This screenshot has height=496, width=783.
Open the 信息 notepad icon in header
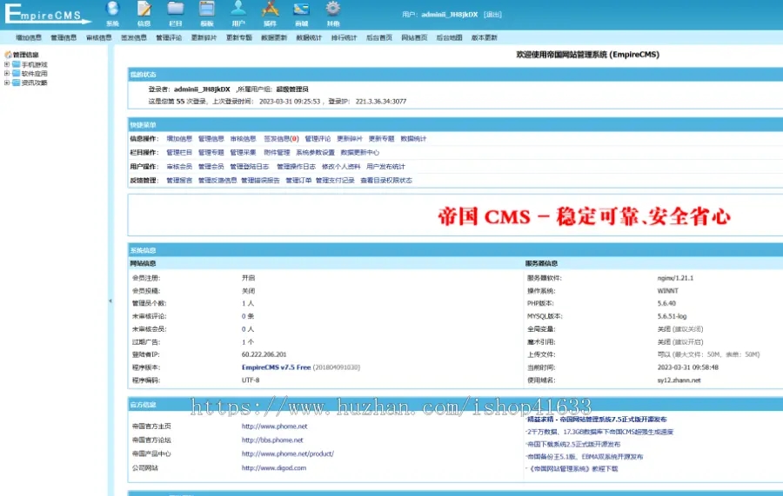(144, 9)
